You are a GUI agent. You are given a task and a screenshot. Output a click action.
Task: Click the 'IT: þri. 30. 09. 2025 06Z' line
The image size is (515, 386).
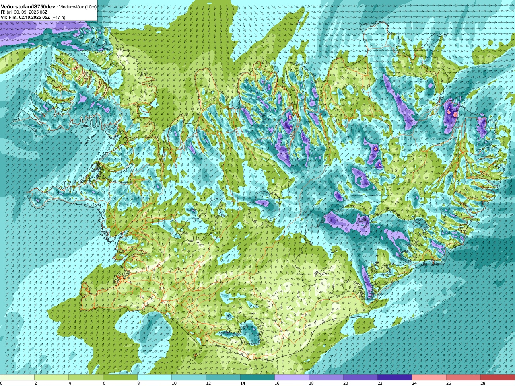point(25,12)
